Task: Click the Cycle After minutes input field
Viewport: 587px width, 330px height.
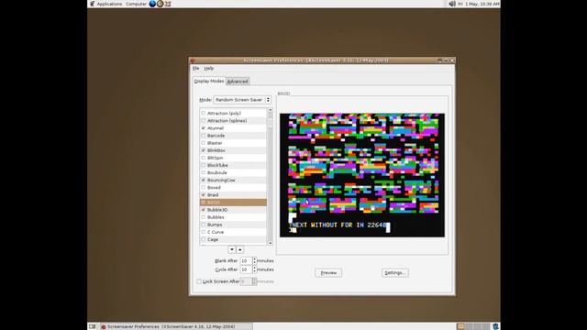Action: pos(246,269)
